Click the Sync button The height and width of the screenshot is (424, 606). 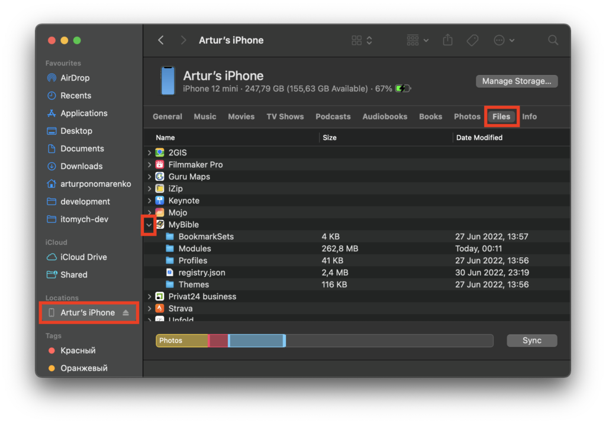[x=532, y=341]
